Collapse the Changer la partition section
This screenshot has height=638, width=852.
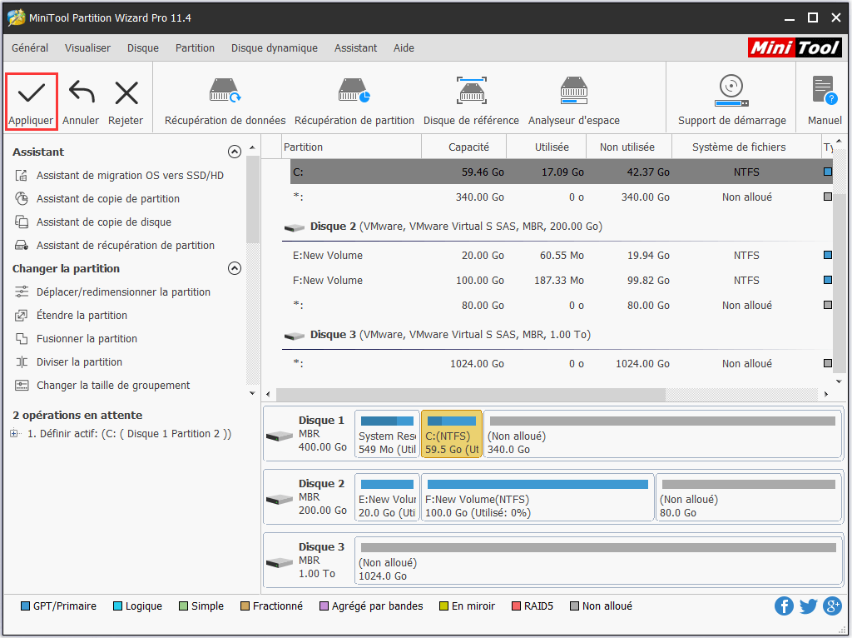[234, 268]
